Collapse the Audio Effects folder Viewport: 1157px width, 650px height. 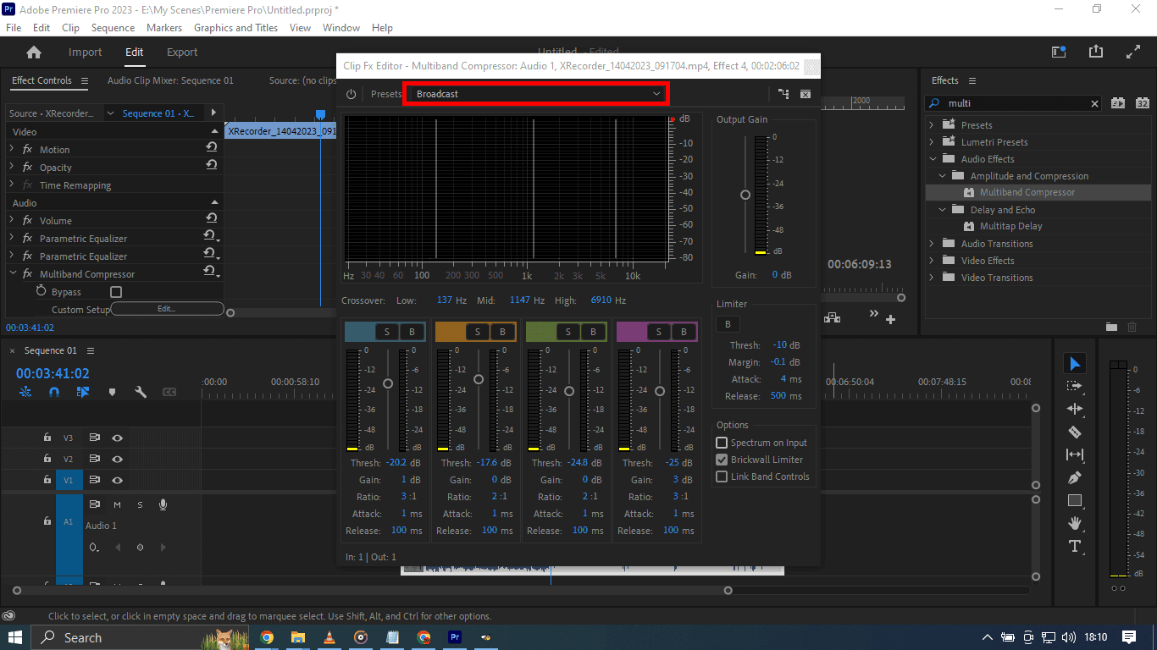933,158
